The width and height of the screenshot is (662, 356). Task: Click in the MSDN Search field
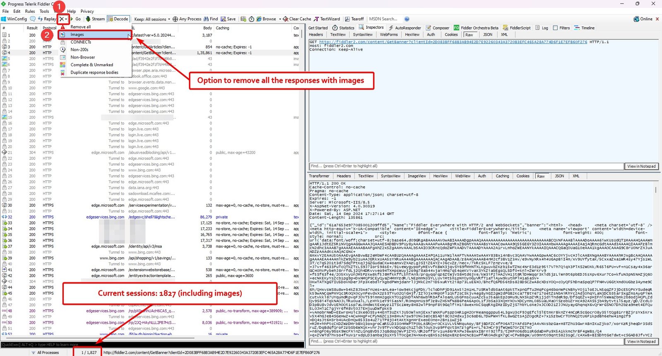[383, 19]
